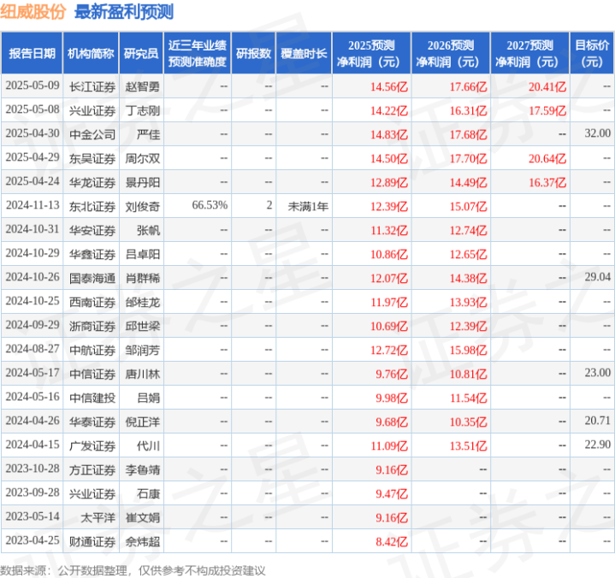Image resolution: width=615 pixels, height=578 pixels.
Task: Click institution 长江证券
Action: [92, 86]
